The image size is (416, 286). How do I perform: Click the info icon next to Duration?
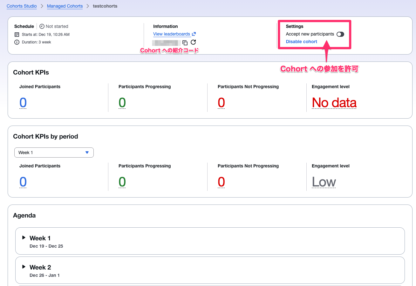pyautogui.click(x=17, y=42)
